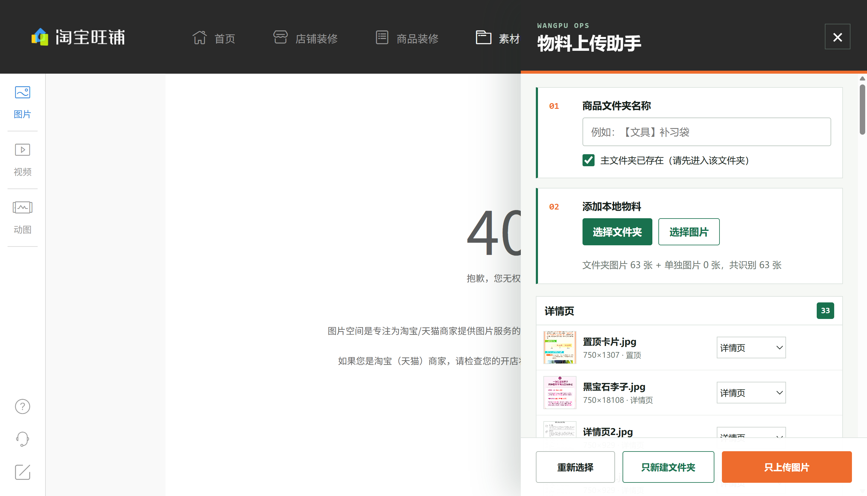Click the 置顶卡片.jpg file name
This screenshot has height=496, width=867.
(609, 341)
